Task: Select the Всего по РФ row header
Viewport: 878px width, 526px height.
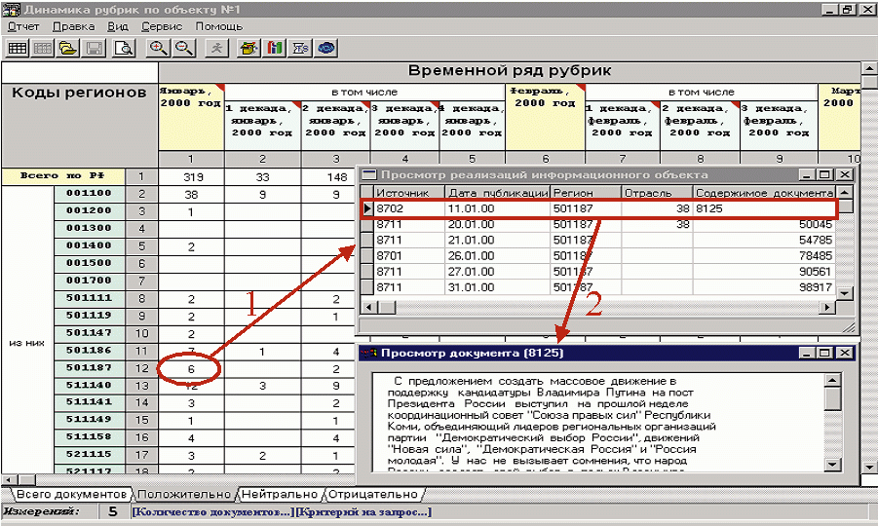Action: (62, 176)
